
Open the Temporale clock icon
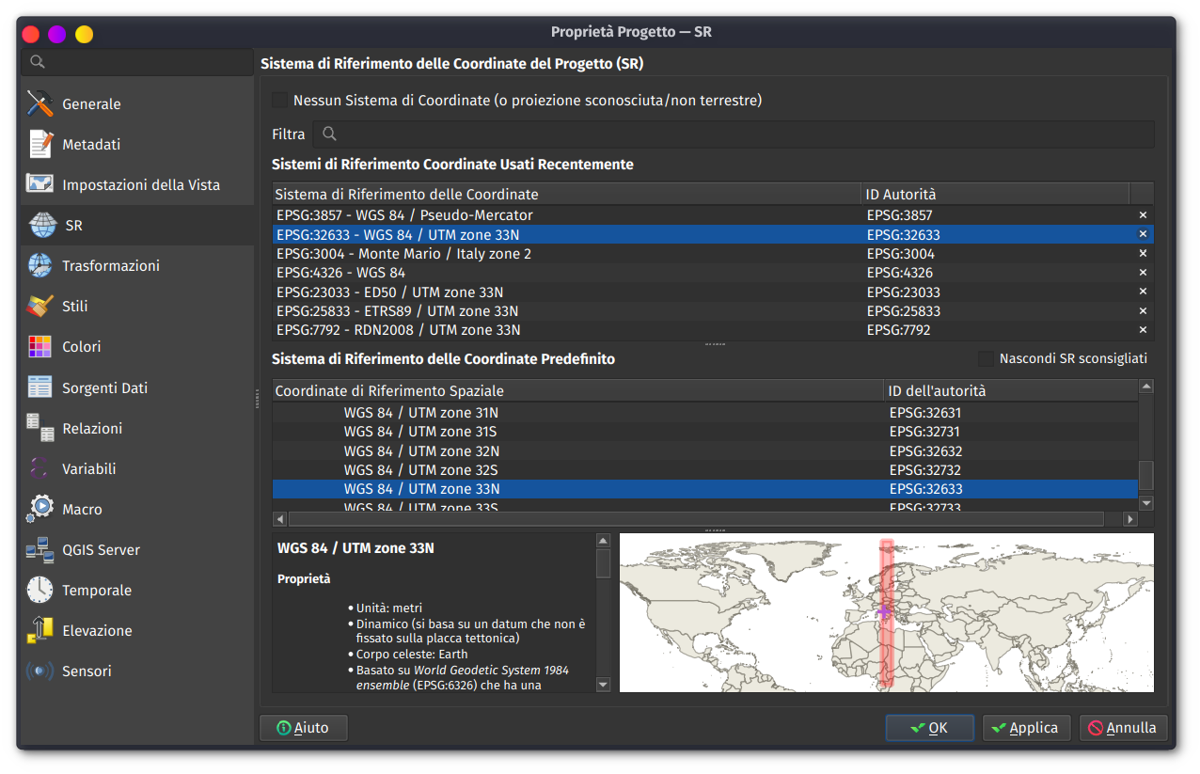tap(40, 590)
